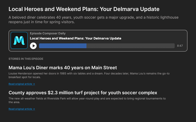Click the Episode Composer Daily logo icon
This screenshot has width=196, height=122.
(19, 41)
